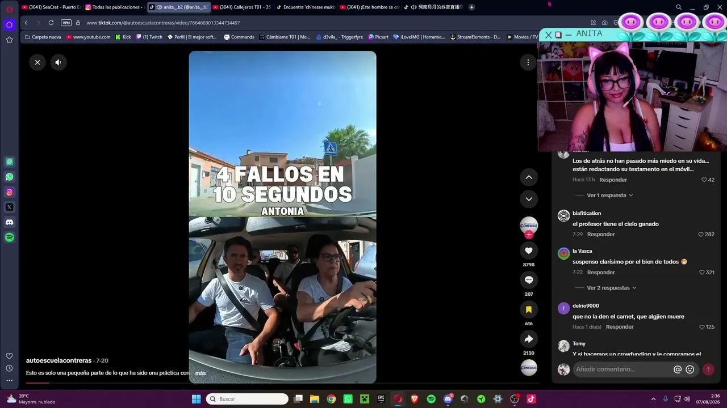
Task: Reload the current page
Action: (x=51, y=23)
